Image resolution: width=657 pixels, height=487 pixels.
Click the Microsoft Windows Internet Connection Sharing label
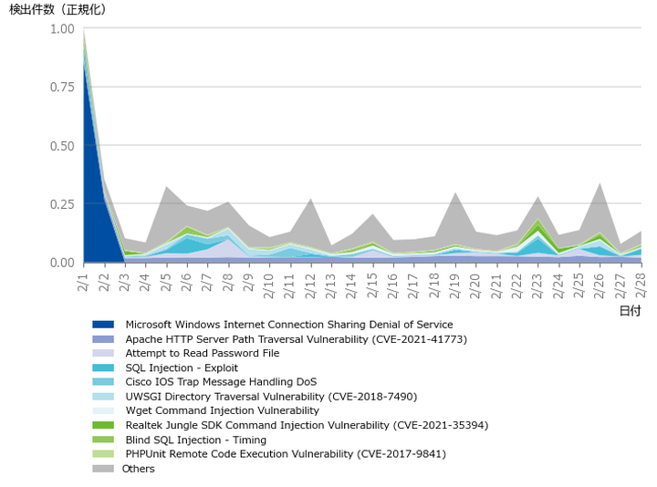click(x=288, y=325)
